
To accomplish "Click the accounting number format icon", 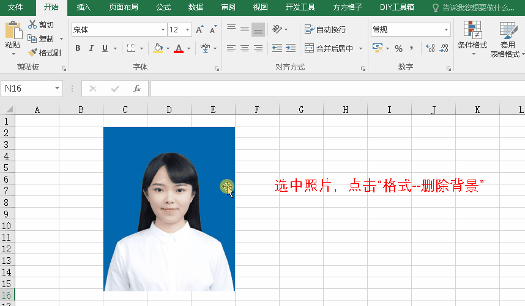I will 378,48.
